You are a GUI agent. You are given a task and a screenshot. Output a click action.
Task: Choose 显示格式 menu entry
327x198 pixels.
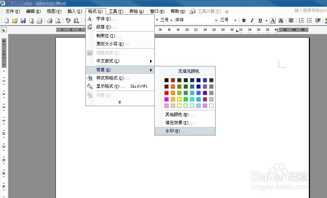(x=120, y=86)
